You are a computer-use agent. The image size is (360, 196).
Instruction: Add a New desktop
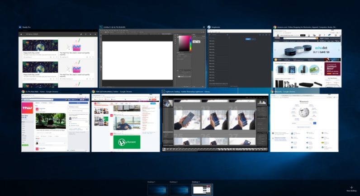click(x=351, y=189)
